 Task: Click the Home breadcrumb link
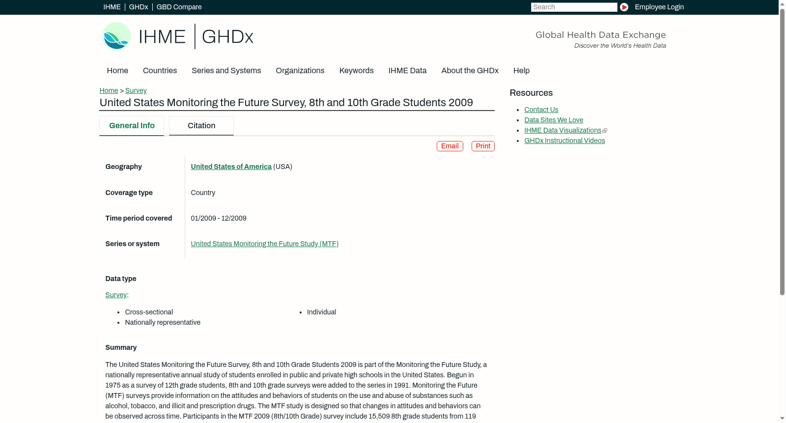pos(109,90)
